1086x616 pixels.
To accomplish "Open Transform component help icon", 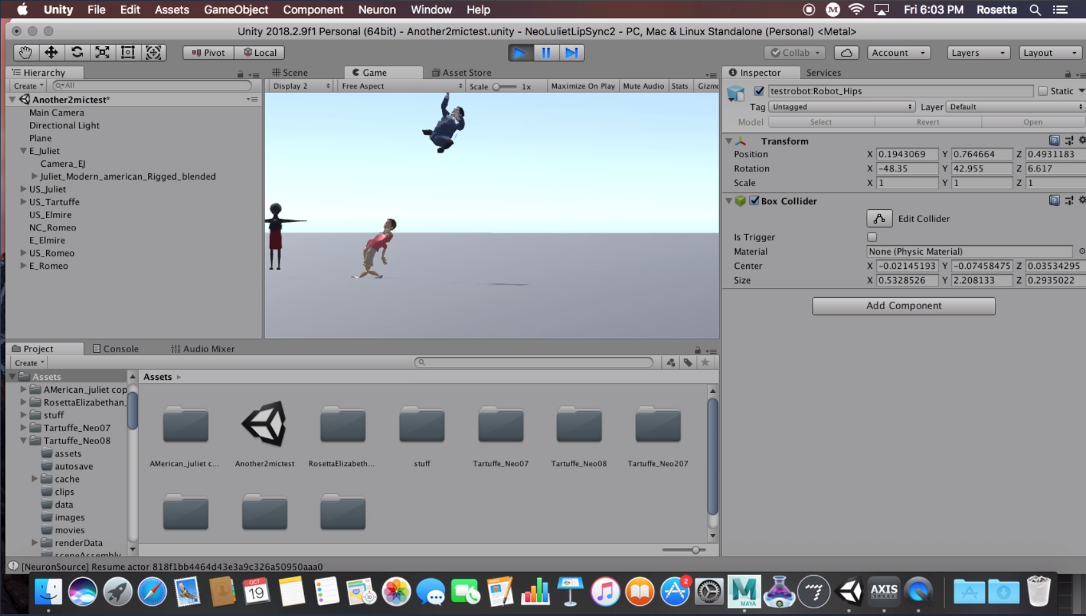I will click(1054, 141).
